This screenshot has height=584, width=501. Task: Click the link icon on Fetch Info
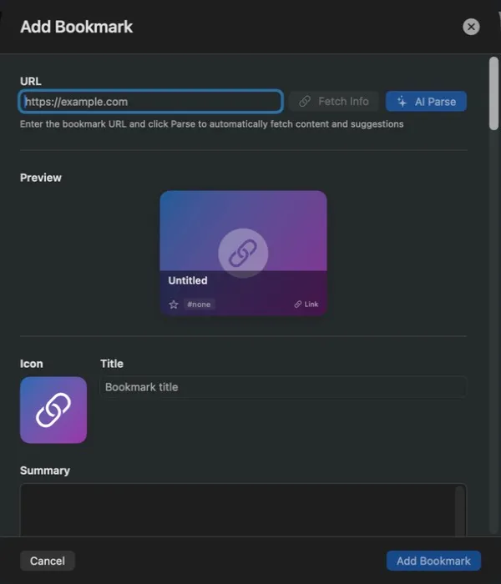pyautogui.click(x=305, y=101)
